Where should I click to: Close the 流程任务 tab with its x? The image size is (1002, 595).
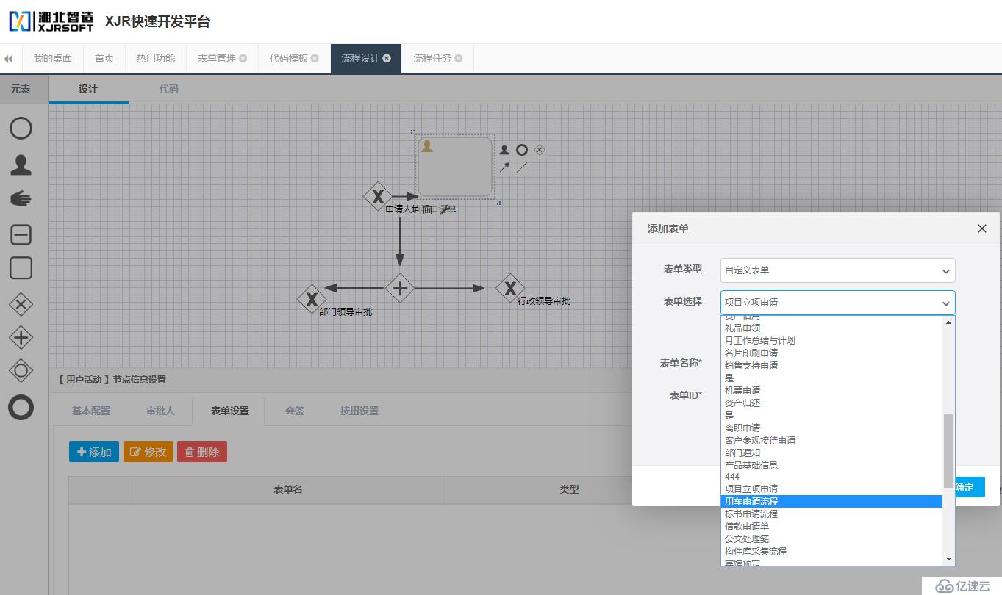pyautogui.click(x=459, y=59)
